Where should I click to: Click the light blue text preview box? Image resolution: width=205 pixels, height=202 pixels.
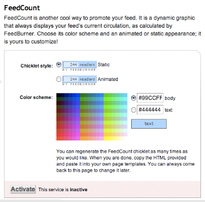(149, 124)
